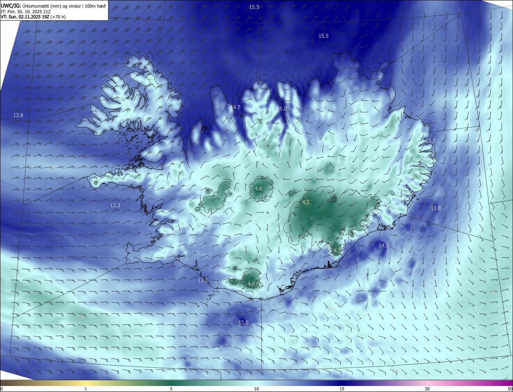Image resolution: width=513 pixels, height=392 pixels.
Task: Click the faint map value "7.7"
Action: 22,287
